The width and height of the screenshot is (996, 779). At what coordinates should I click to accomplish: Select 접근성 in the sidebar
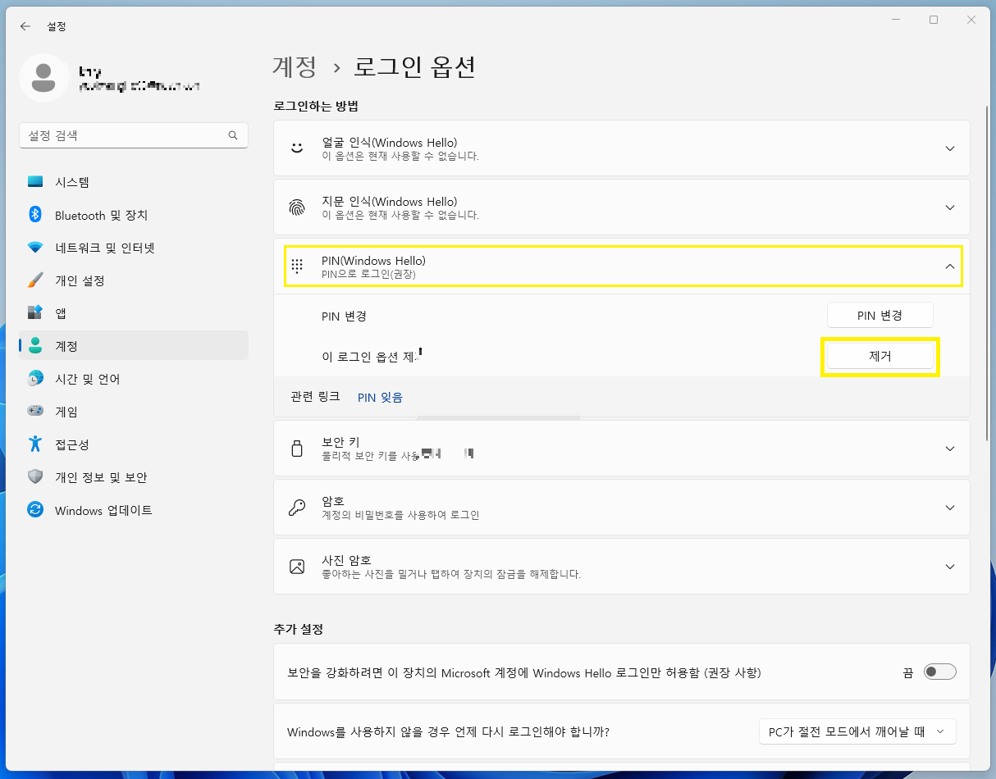133,444
